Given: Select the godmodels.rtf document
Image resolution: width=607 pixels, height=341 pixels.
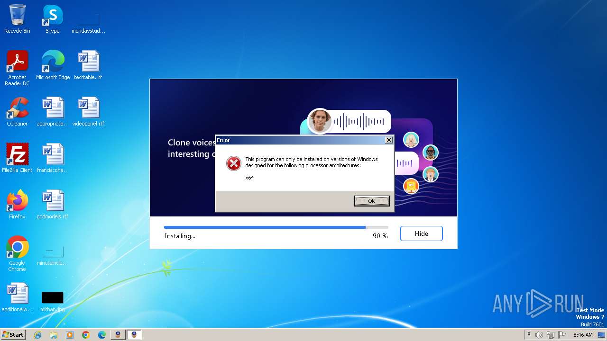Looking at the screenshot, I should pos(53,205).
